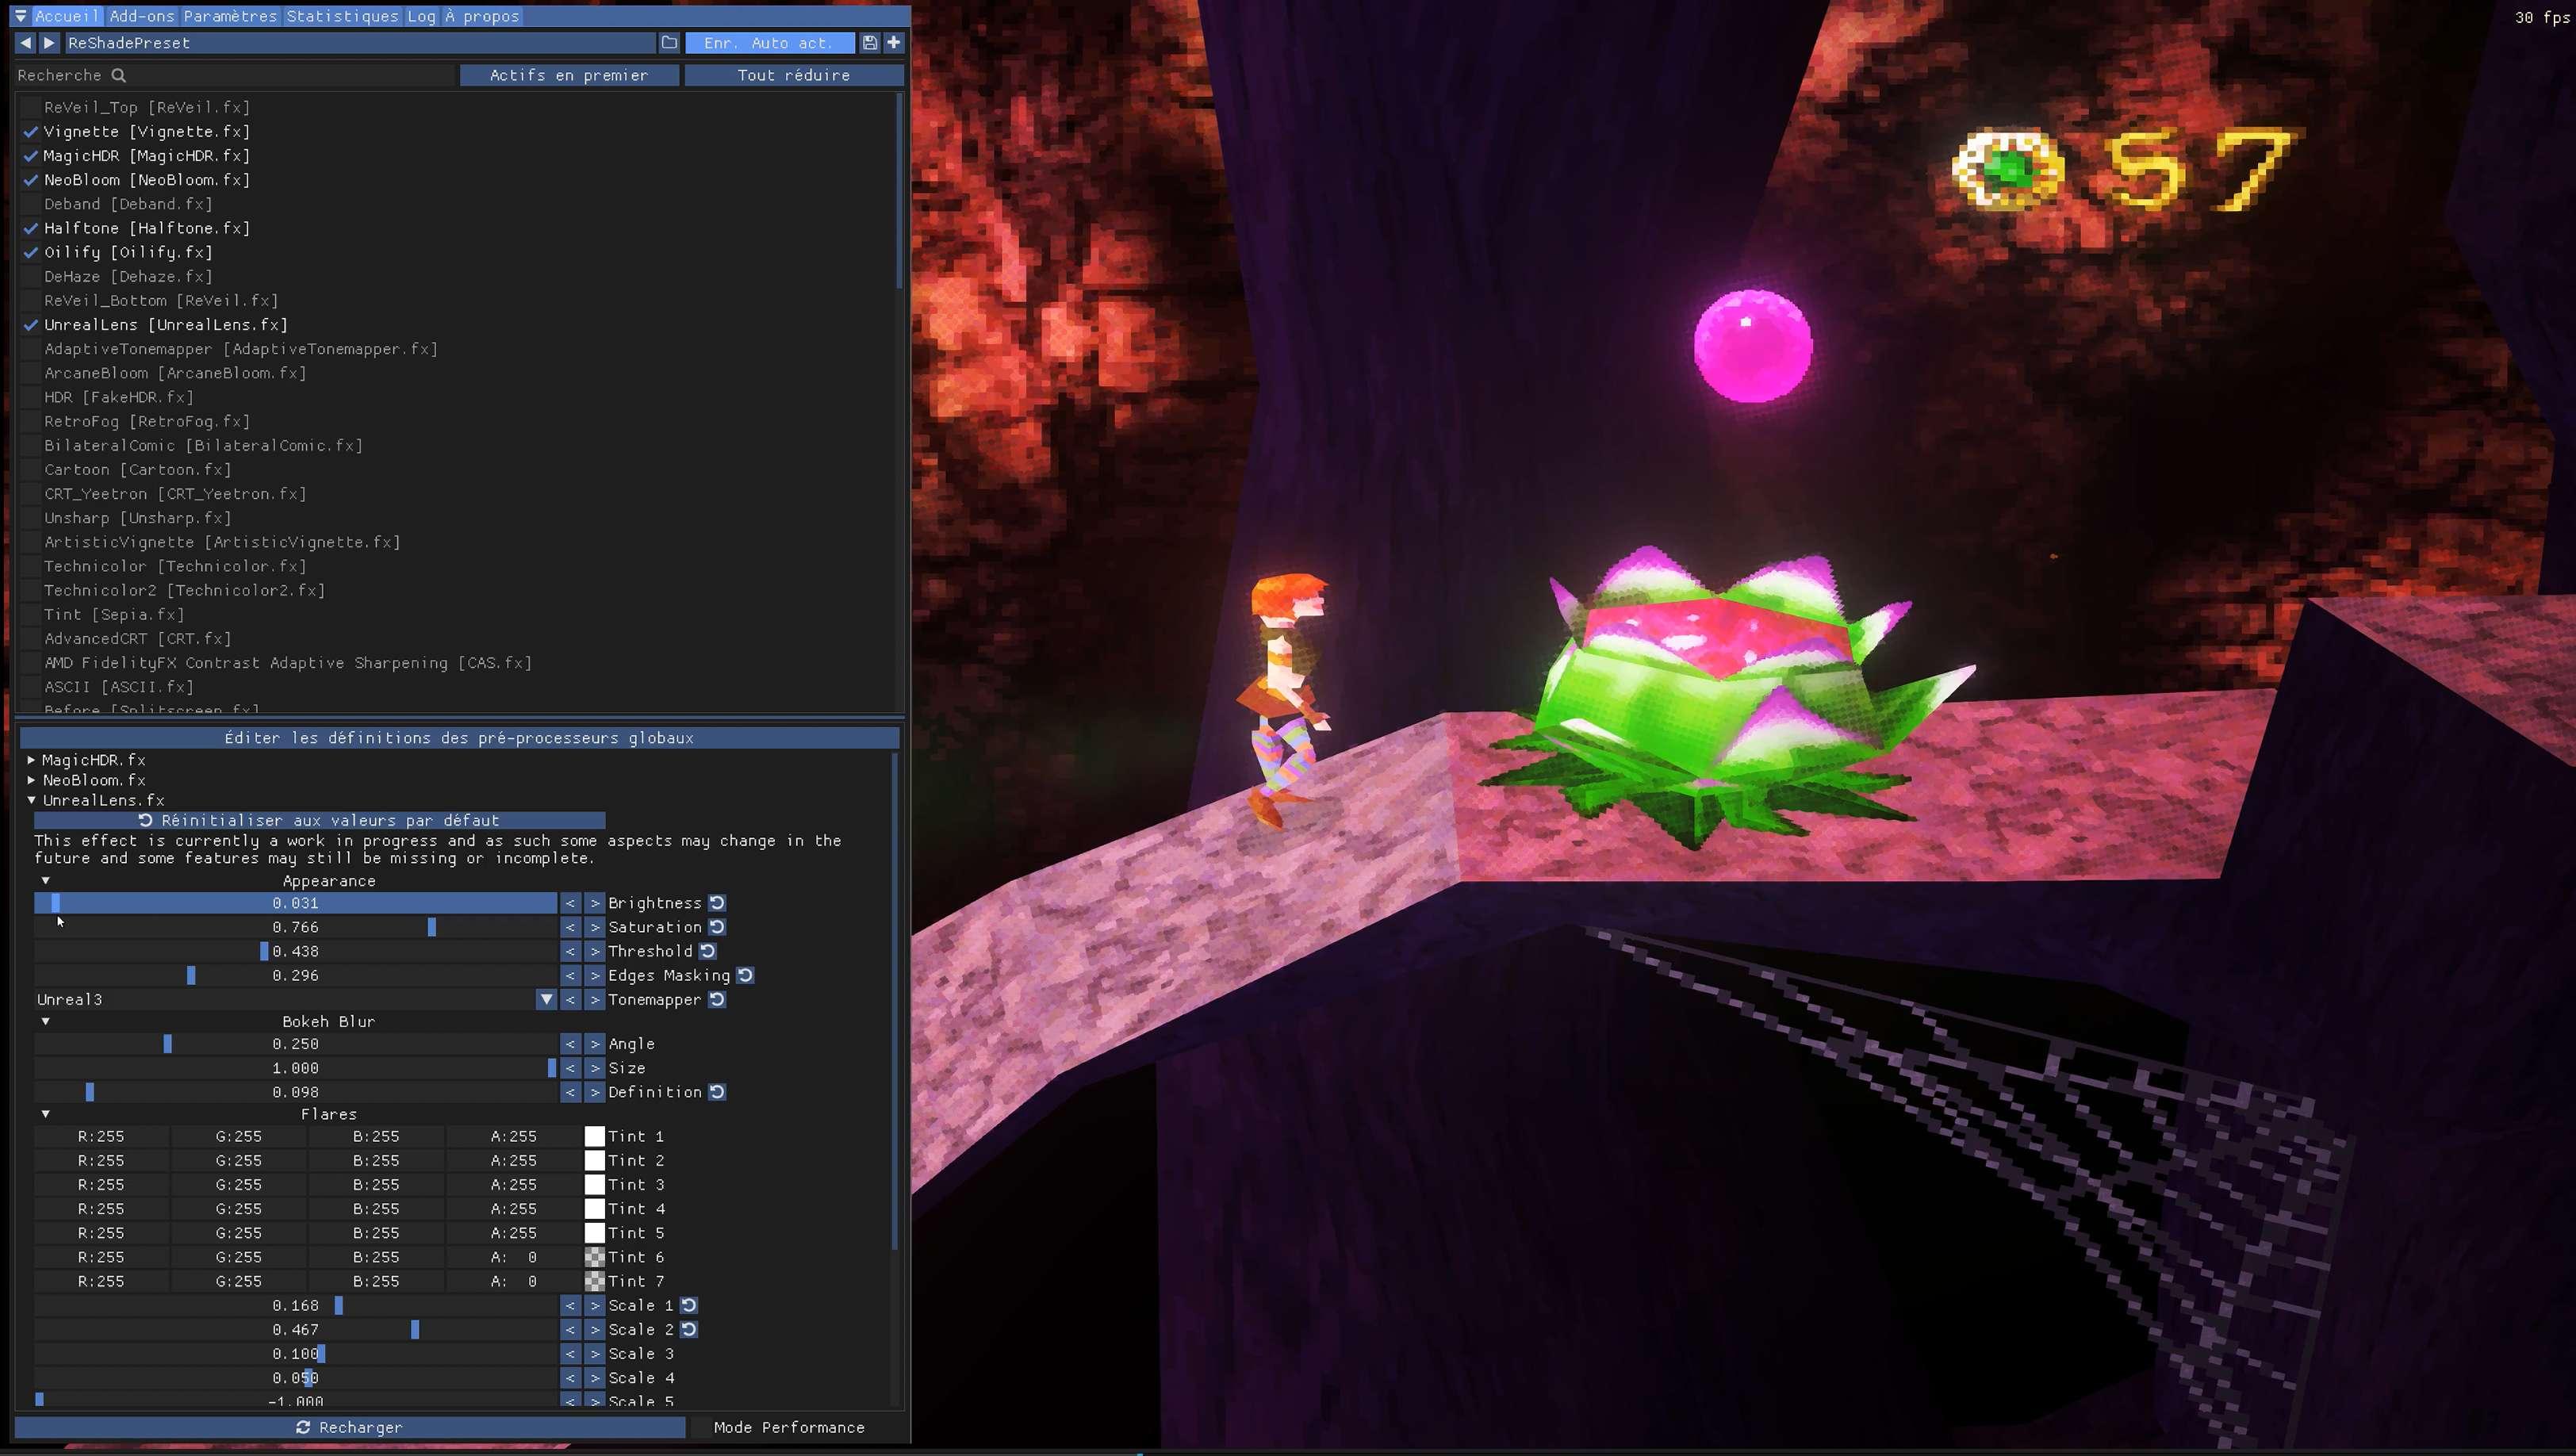Click the Tint 6 transparent color swatch

(x=595, y=1257)
